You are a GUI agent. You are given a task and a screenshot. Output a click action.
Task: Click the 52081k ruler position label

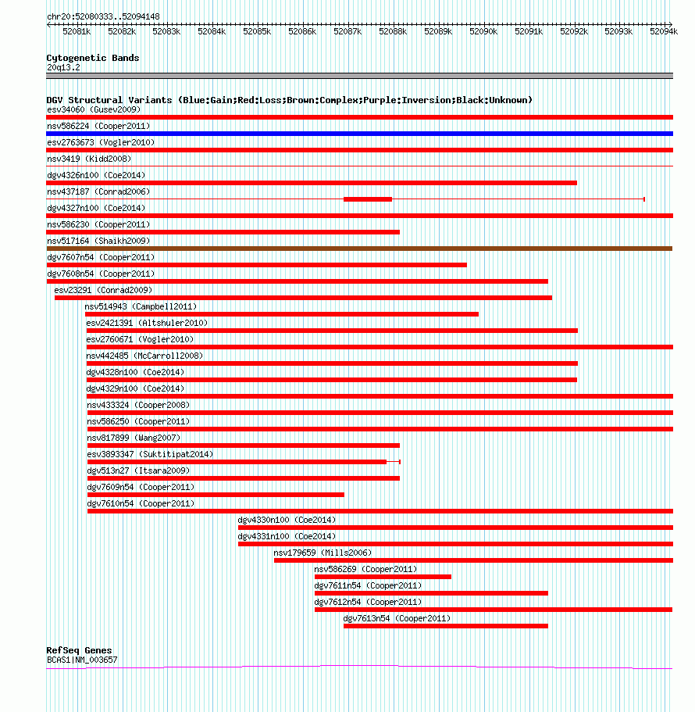click(77, 31)
